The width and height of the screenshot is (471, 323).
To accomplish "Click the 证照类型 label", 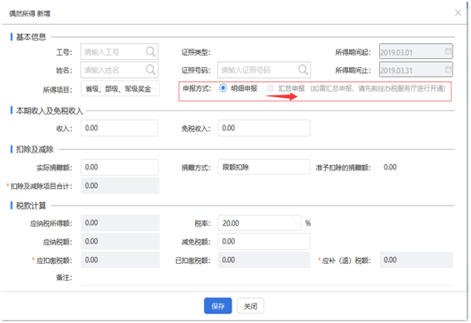I will [196, 52].
